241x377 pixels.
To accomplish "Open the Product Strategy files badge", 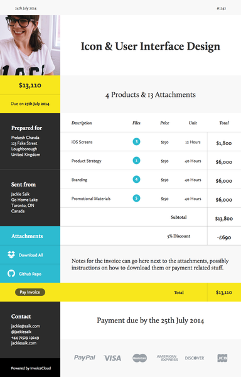I will pos(136,160).
